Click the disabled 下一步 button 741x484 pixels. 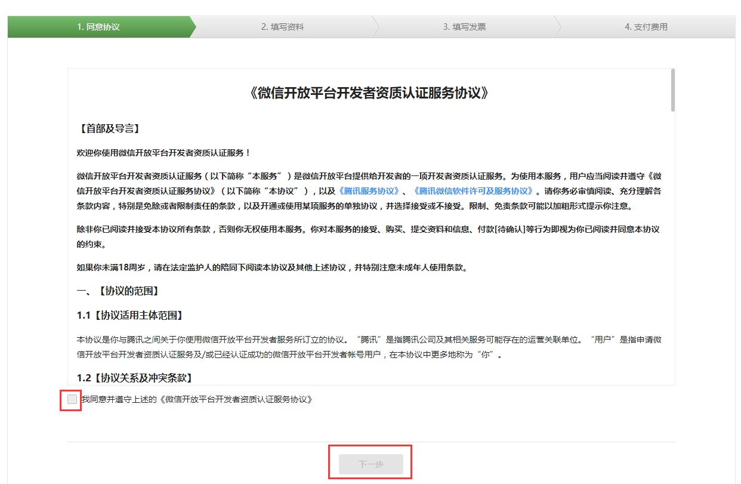370,464
